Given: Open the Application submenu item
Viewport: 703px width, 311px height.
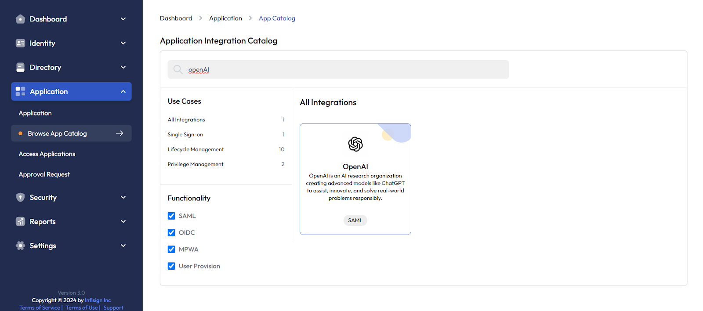Looking at the screenshot, I should click(35, 113).
